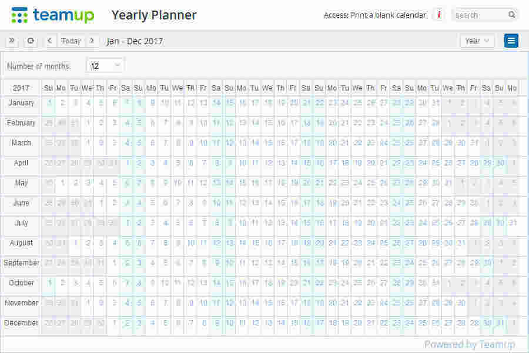Click the December row label
This screenshot has width=529, height=353.
point(21,323)
